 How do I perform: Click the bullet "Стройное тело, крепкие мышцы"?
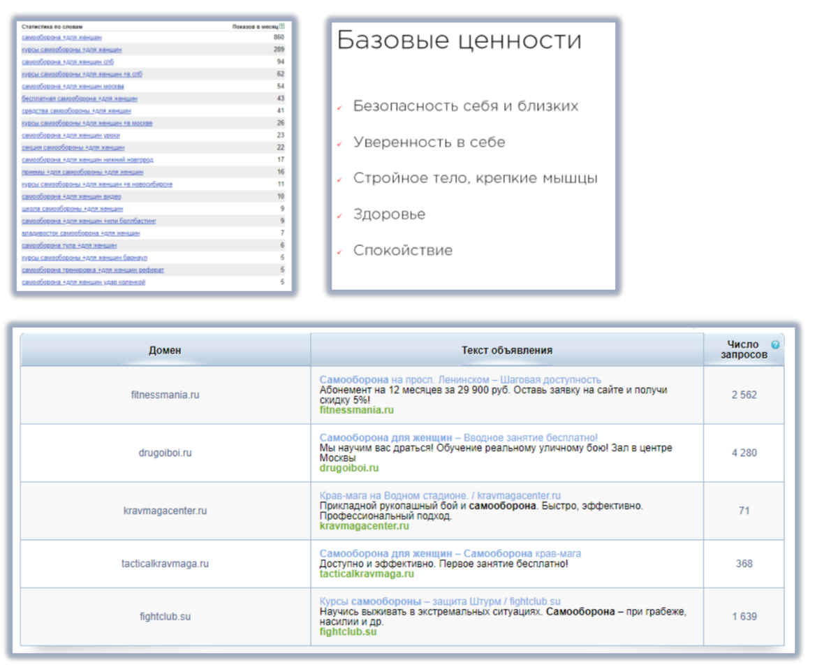pos(476,178)
